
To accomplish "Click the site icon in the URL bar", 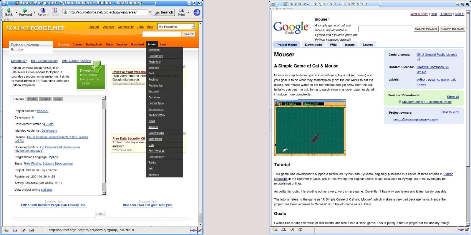I will pyautogui.click(x=65, y=12).
